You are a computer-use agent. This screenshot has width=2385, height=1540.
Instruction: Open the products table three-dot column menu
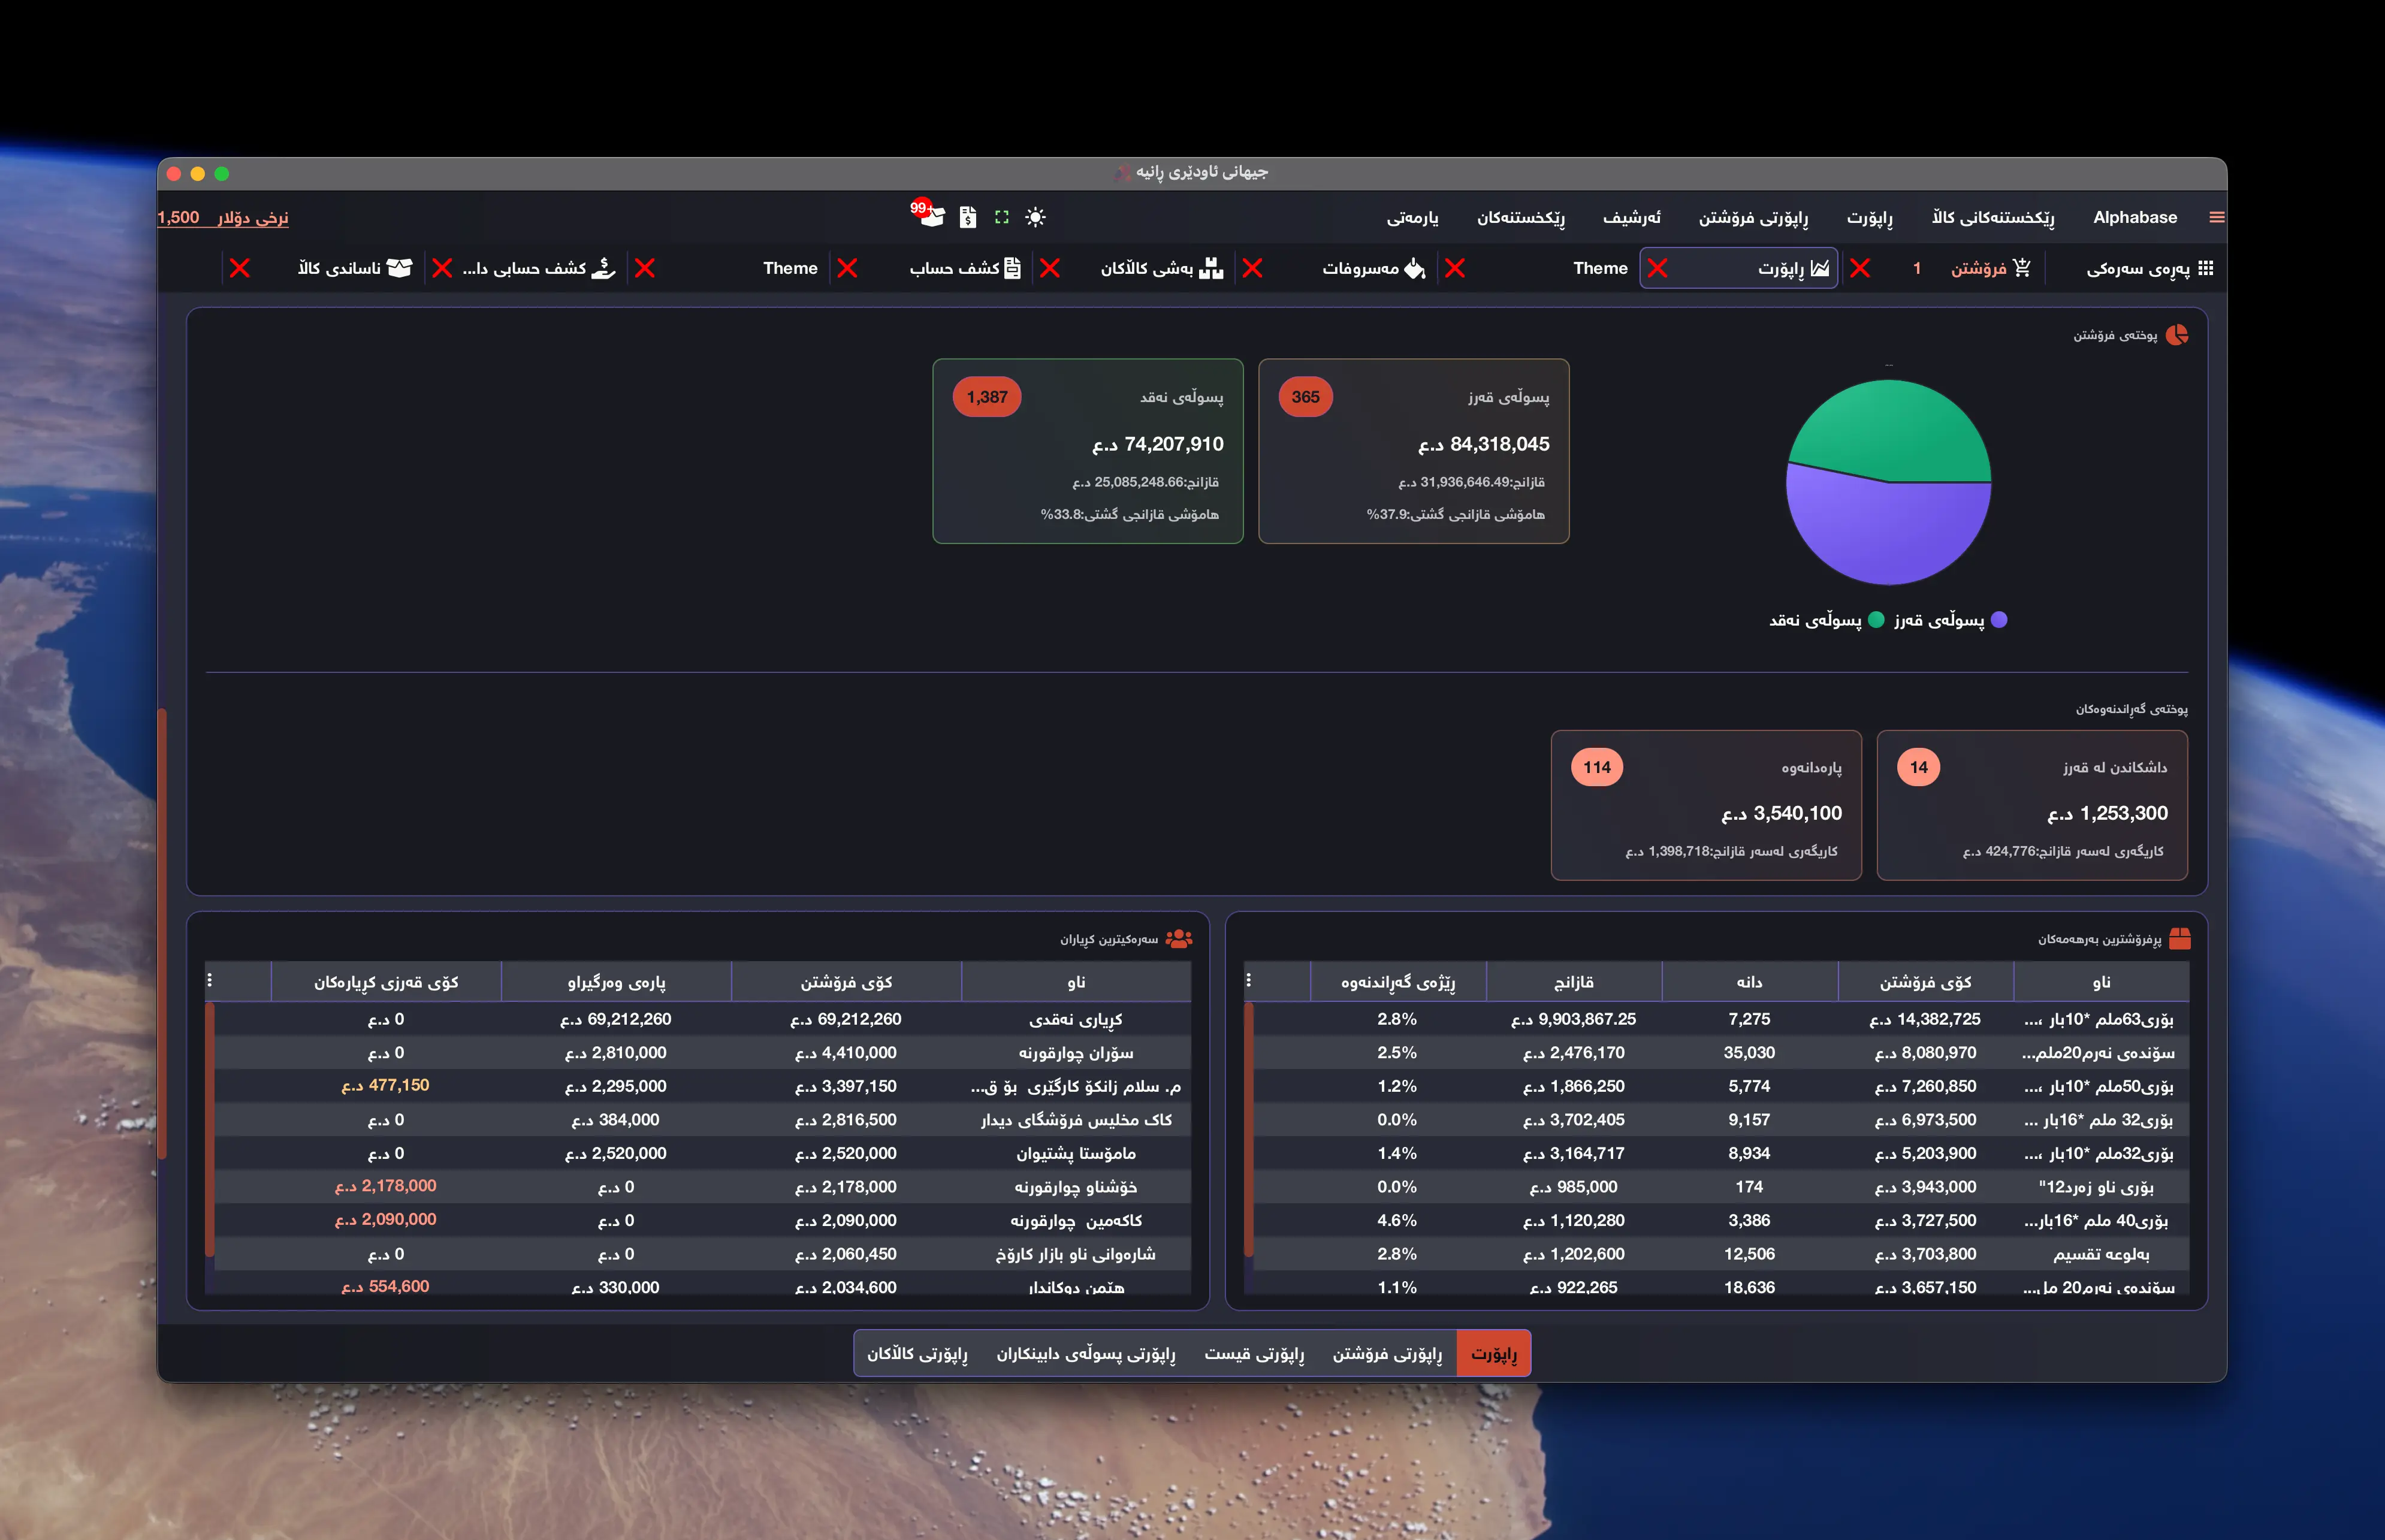pos(1248,980)
